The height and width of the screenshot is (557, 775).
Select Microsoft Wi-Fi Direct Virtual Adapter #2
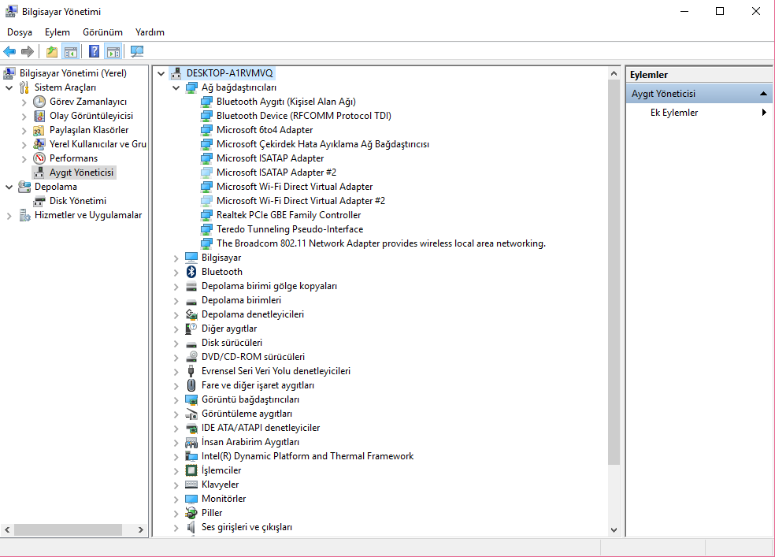pos(301,201)
